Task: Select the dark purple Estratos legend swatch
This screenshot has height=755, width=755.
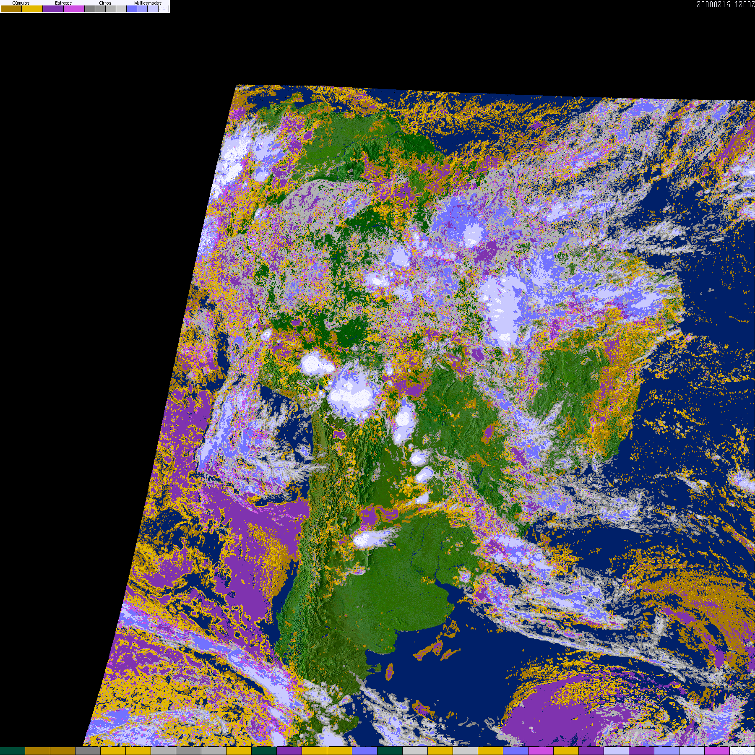Action: (x=53, y=8)
